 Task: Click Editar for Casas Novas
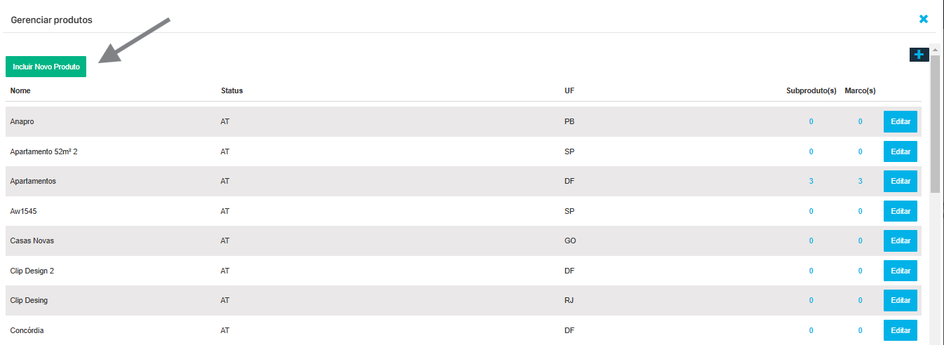[x=900, y=241]
